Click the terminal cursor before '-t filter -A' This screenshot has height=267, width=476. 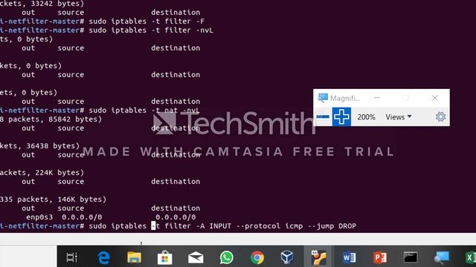tap(153, 225)
